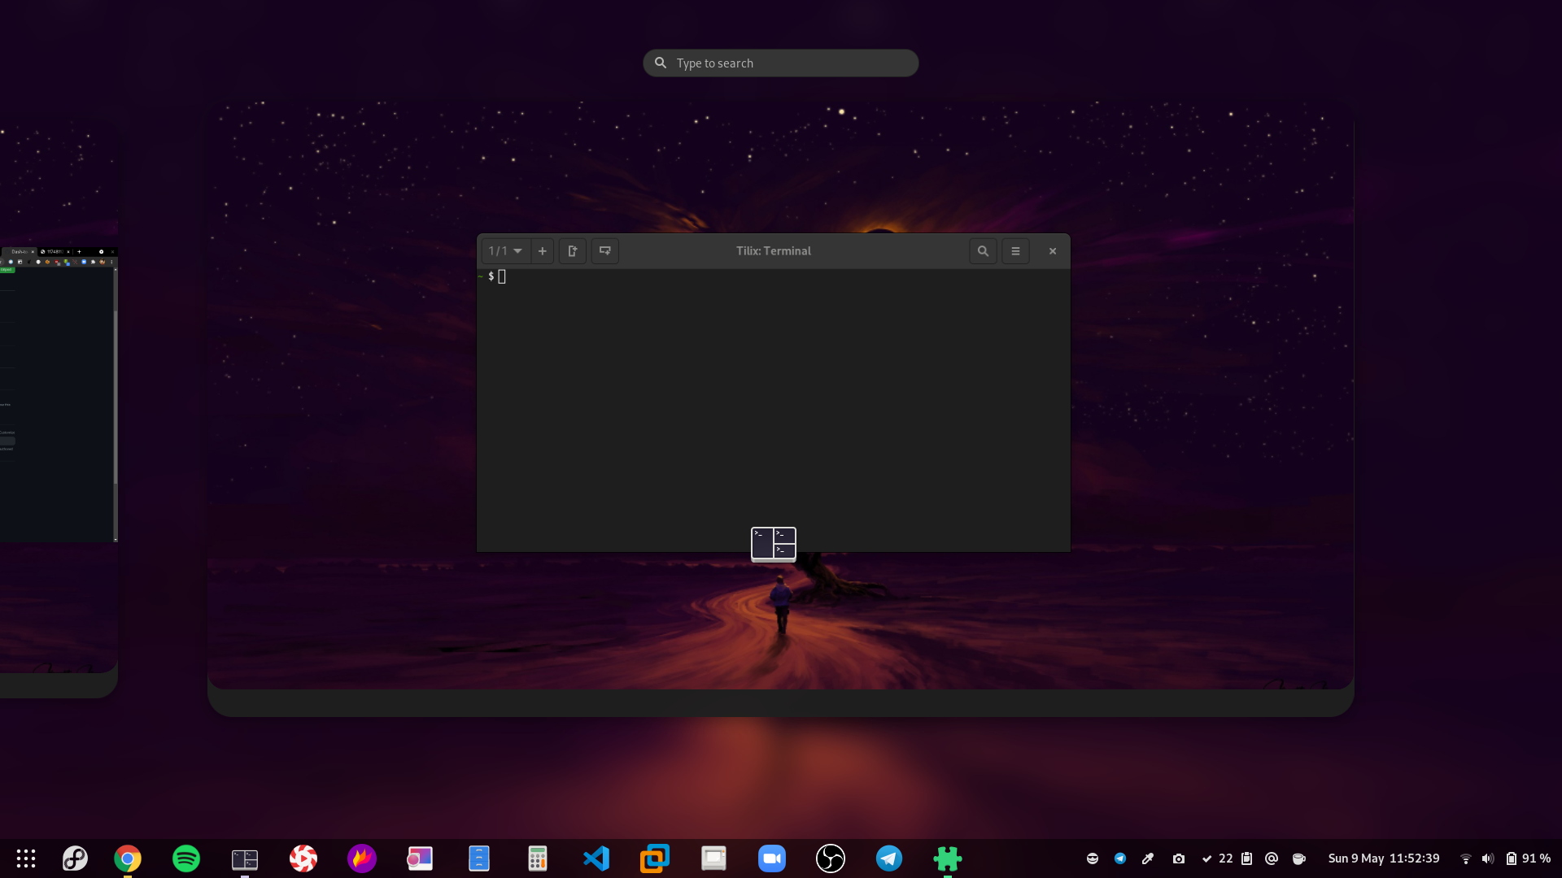The height and width of the screenshot is (878, 1562).
Task: Open OBS Studio from the dock
Action: (831, 858)
